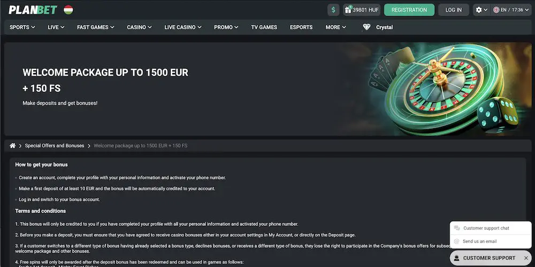Open the dollar sign payments icon
535x267 pixels.
coord(333,10)
